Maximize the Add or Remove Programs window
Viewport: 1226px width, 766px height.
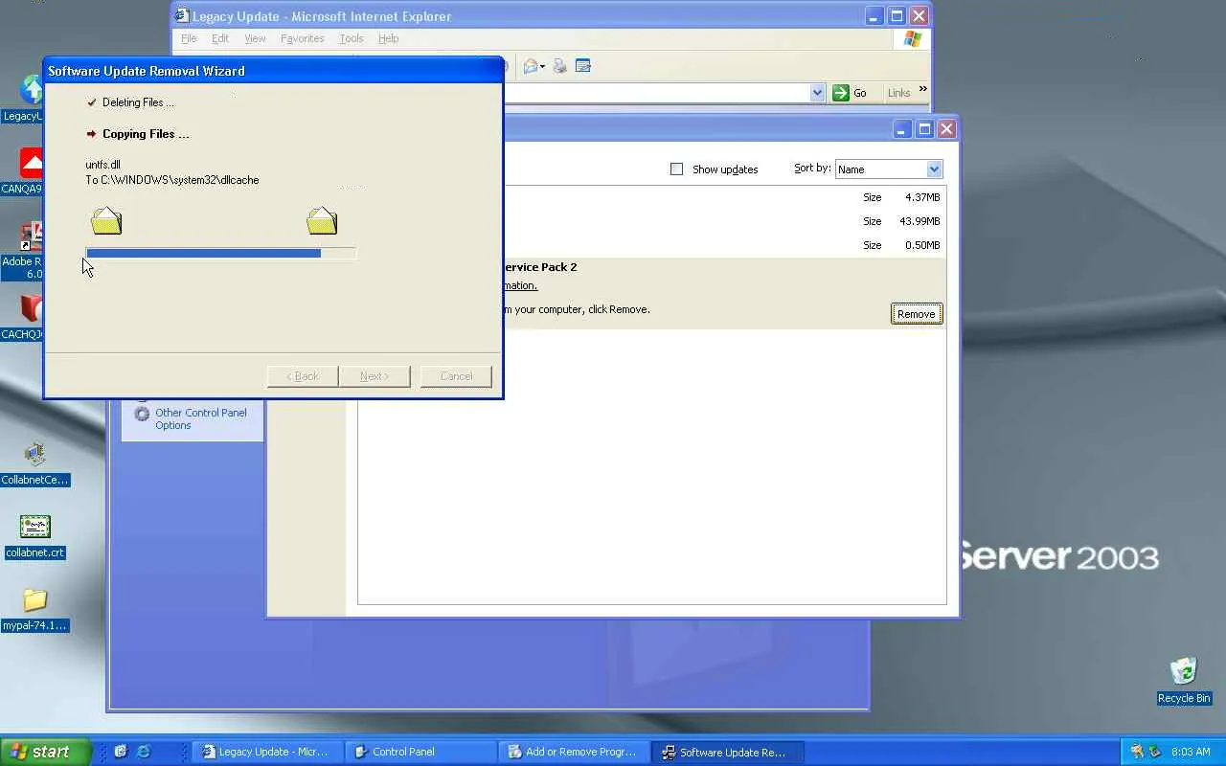coord(924,129)
